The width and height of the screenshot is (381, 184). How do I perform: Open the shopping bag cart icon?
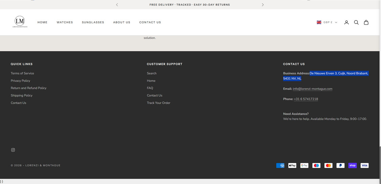[x=366, y=22]
